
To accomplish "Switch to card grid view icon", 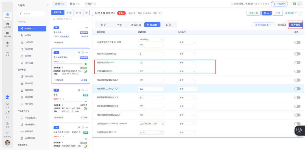I will click(x=295, y=4).
